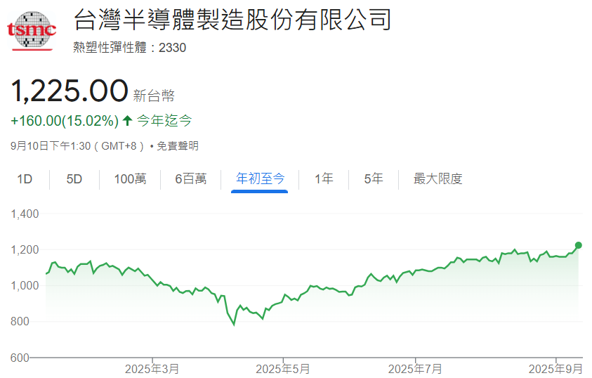Click the 2025年7月 x-axis label

pos(415,369)
